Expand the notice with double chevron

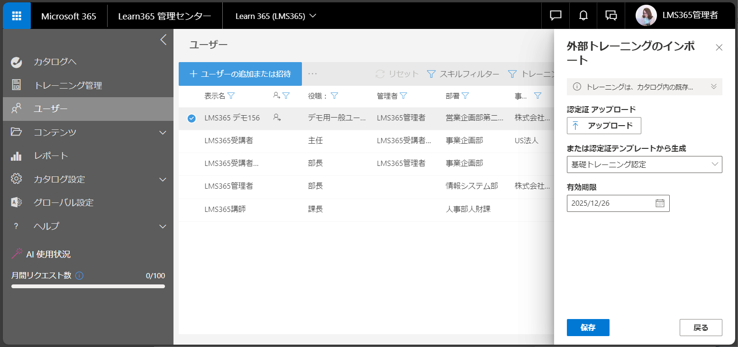713,87
